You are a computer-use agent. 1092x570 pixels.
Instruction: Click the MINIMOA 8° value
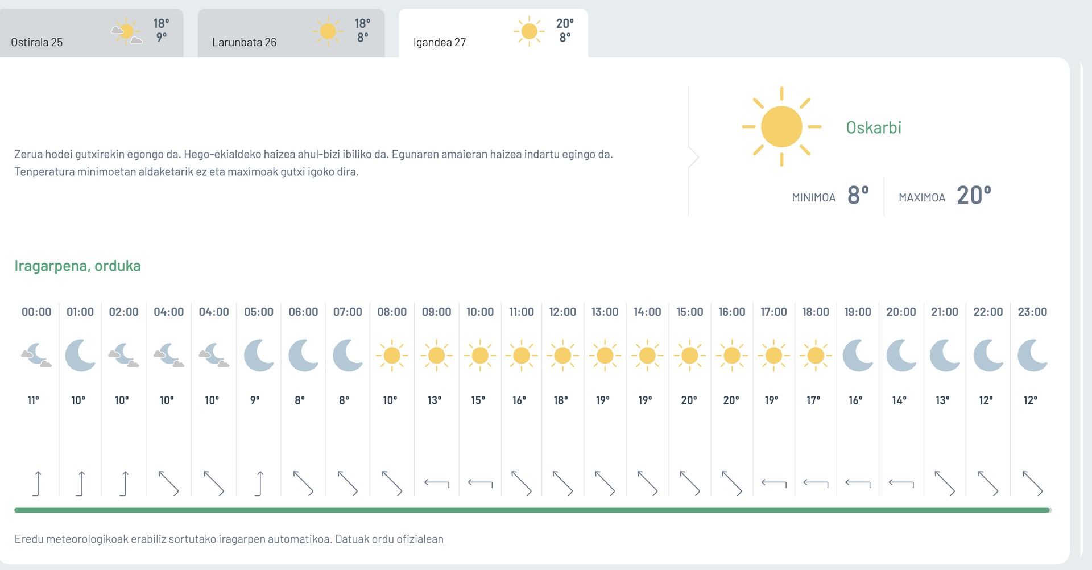point(858,195)
